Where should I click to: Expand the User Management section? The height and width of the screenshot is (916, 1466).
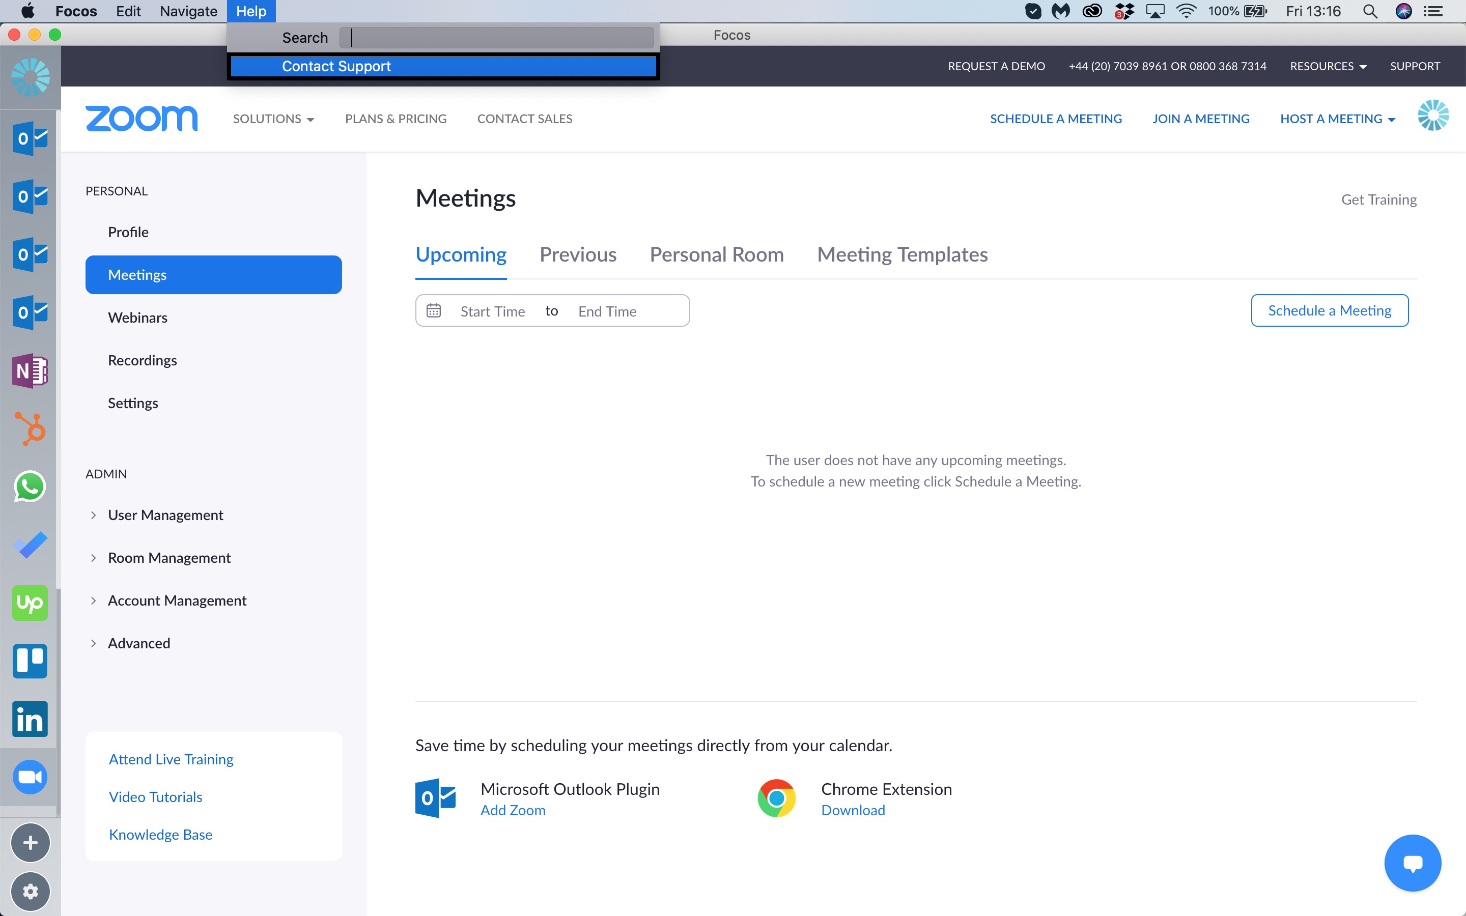click(x=165, y=515)
